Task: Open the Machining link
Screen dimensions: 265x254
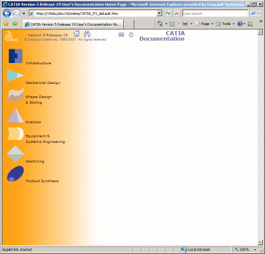Action: [35, 161]
